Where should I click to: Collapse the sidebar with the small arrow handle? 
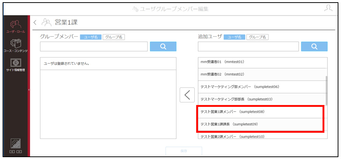click(29, 90)
